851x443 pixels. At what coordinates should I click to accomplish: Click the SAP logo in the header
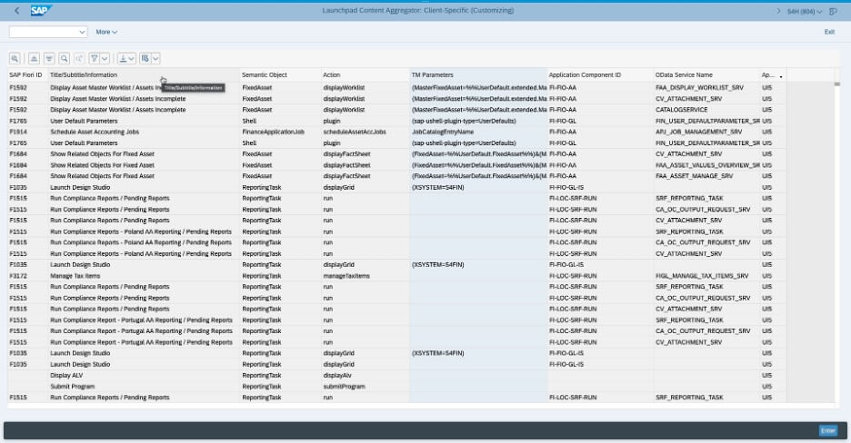[x=41, y=10]
